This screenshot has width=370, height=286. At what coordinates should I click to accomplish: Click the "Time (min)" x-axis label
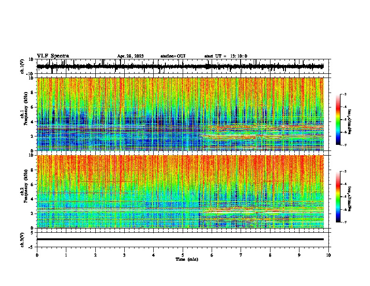187,259
